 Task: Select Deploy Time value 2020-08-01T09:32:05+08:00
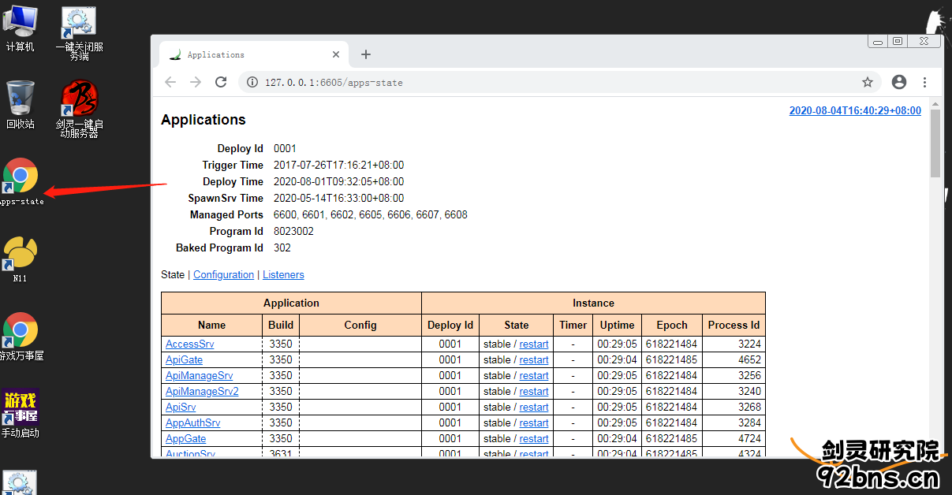click(338, 182)
